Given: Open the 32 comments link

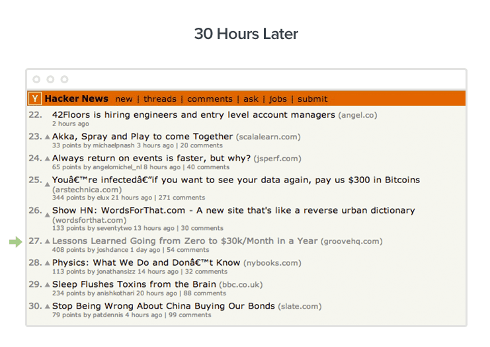Looking at the screenshot, I should [x=206, y=272].
